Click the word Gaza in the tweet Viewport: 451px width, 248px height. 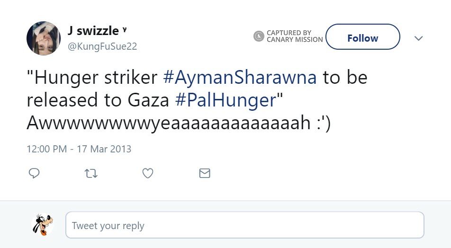[148, 100]
